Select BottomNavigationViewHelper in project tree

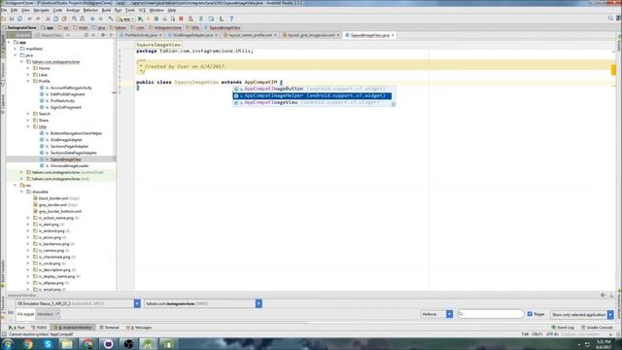[76, 133]
